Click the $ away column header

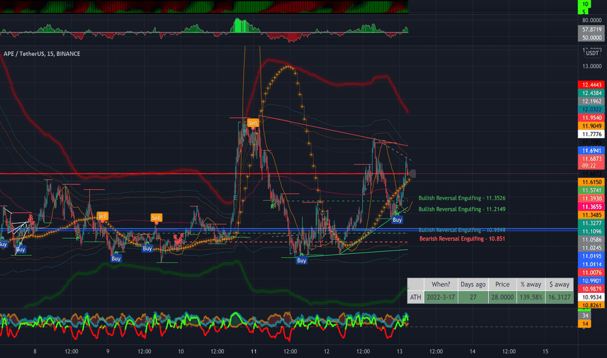pos(559,284)
